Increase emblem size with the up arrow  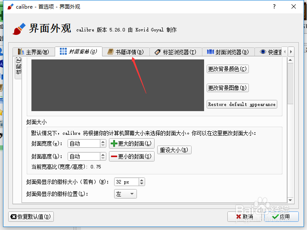[142, 180]
